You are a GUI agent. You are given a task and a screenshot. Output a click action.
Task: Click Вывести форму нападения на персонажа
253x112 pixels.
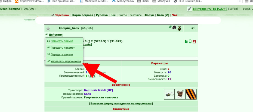[121, 104]
